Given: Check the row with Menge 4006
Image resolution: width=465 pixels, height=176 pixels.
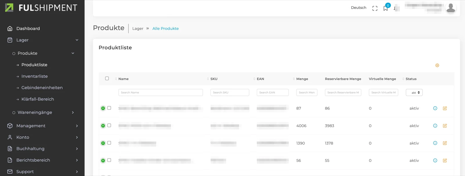Looking at the screenshot, I should 109,125.
